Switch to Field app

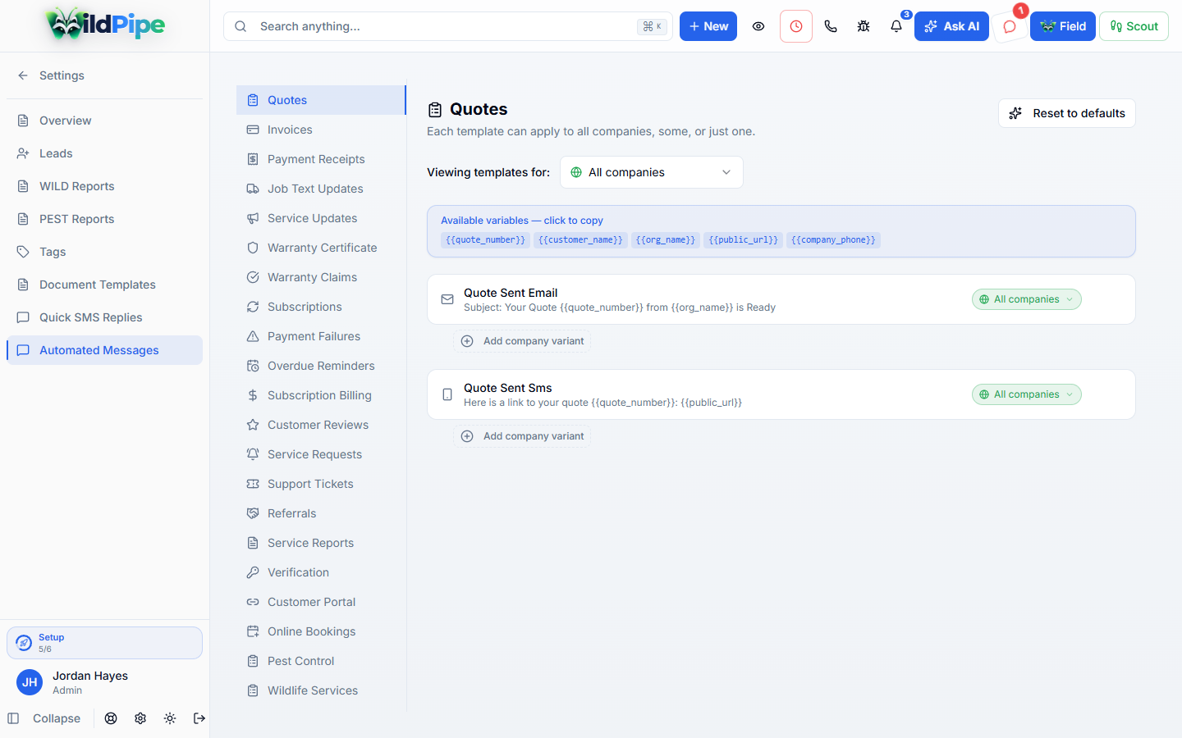[x=1063, y=26]
